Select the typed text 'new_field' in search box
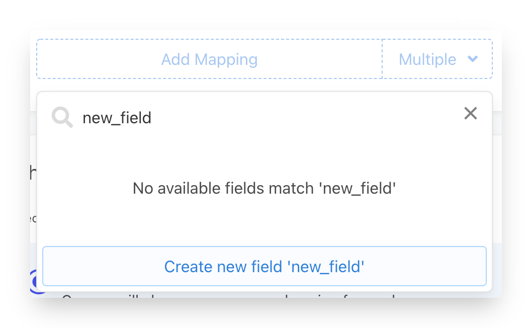The width and height of the screenshot is (532, 328). (x=117, y=118)
